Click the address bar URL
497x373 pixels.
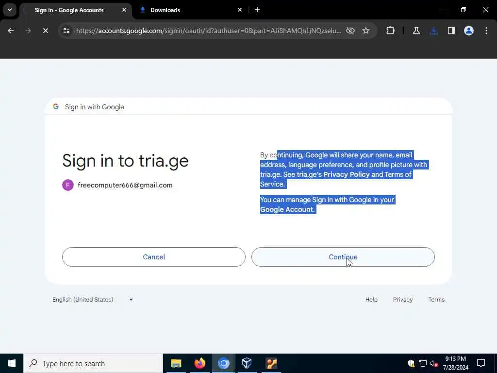(x=209, y=31)
